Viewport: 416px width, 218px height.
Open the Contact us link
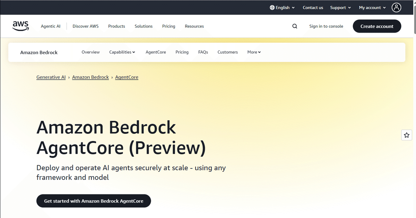(313, 8)
